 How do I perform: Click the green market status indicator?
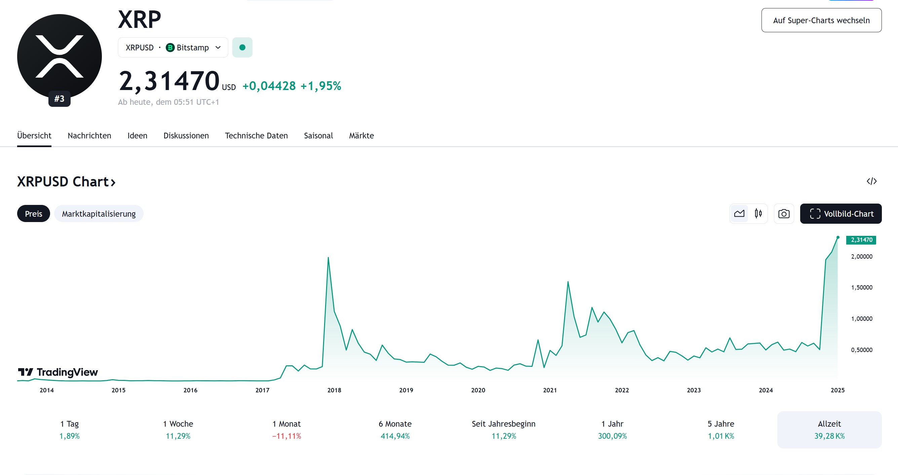(x=242, y=47)
